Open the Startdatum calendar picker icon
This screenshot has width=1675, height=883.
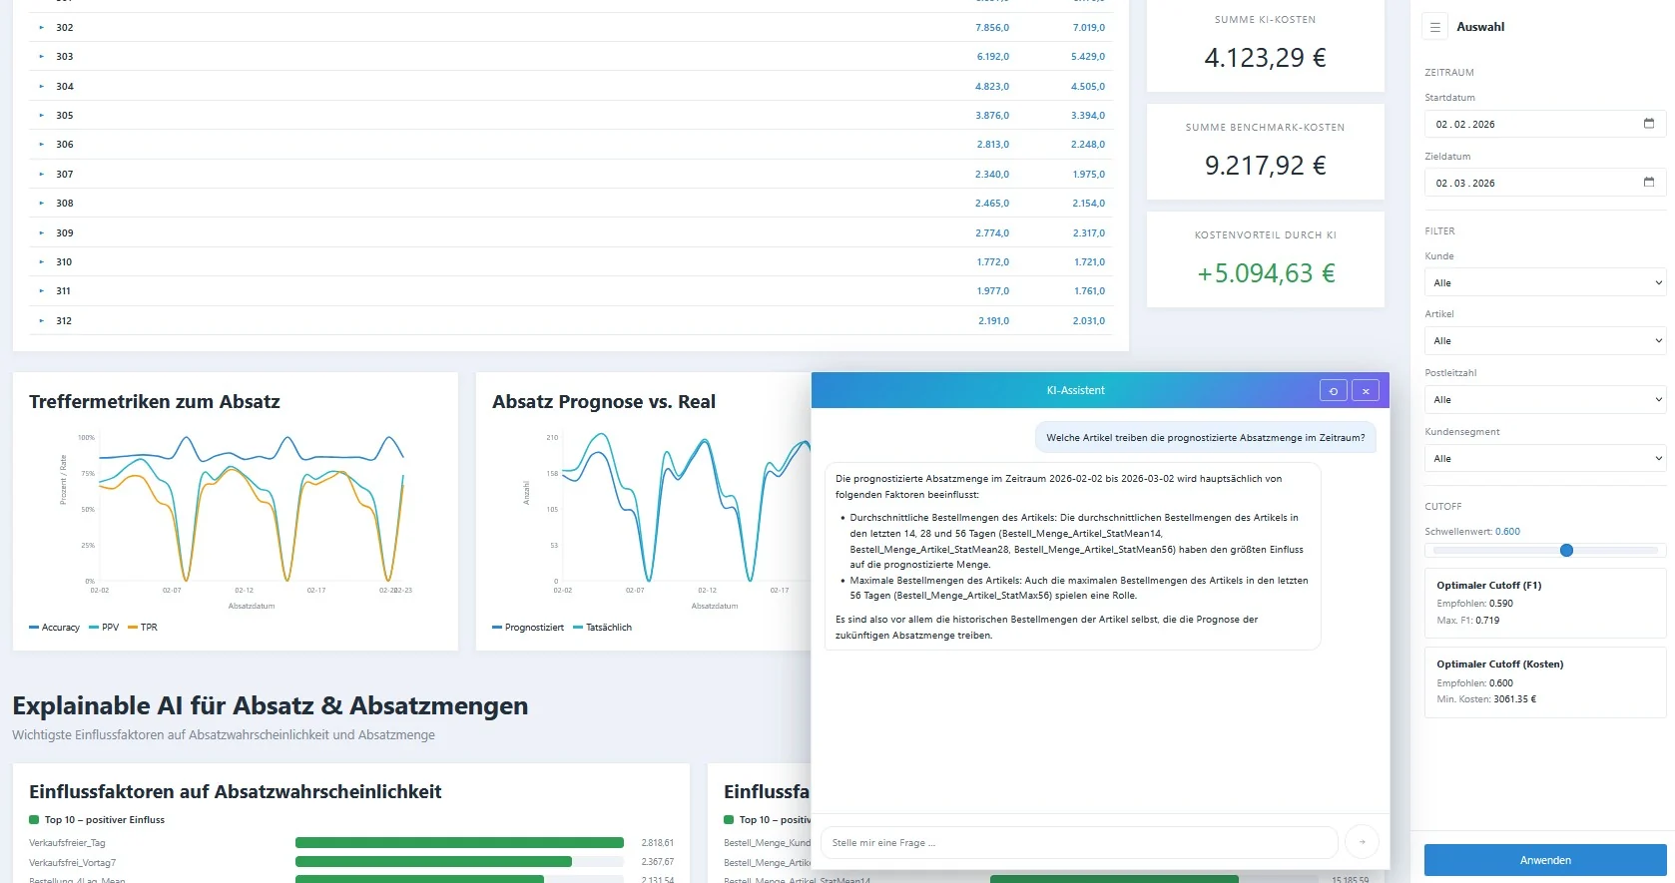(x=1648, y=124)
